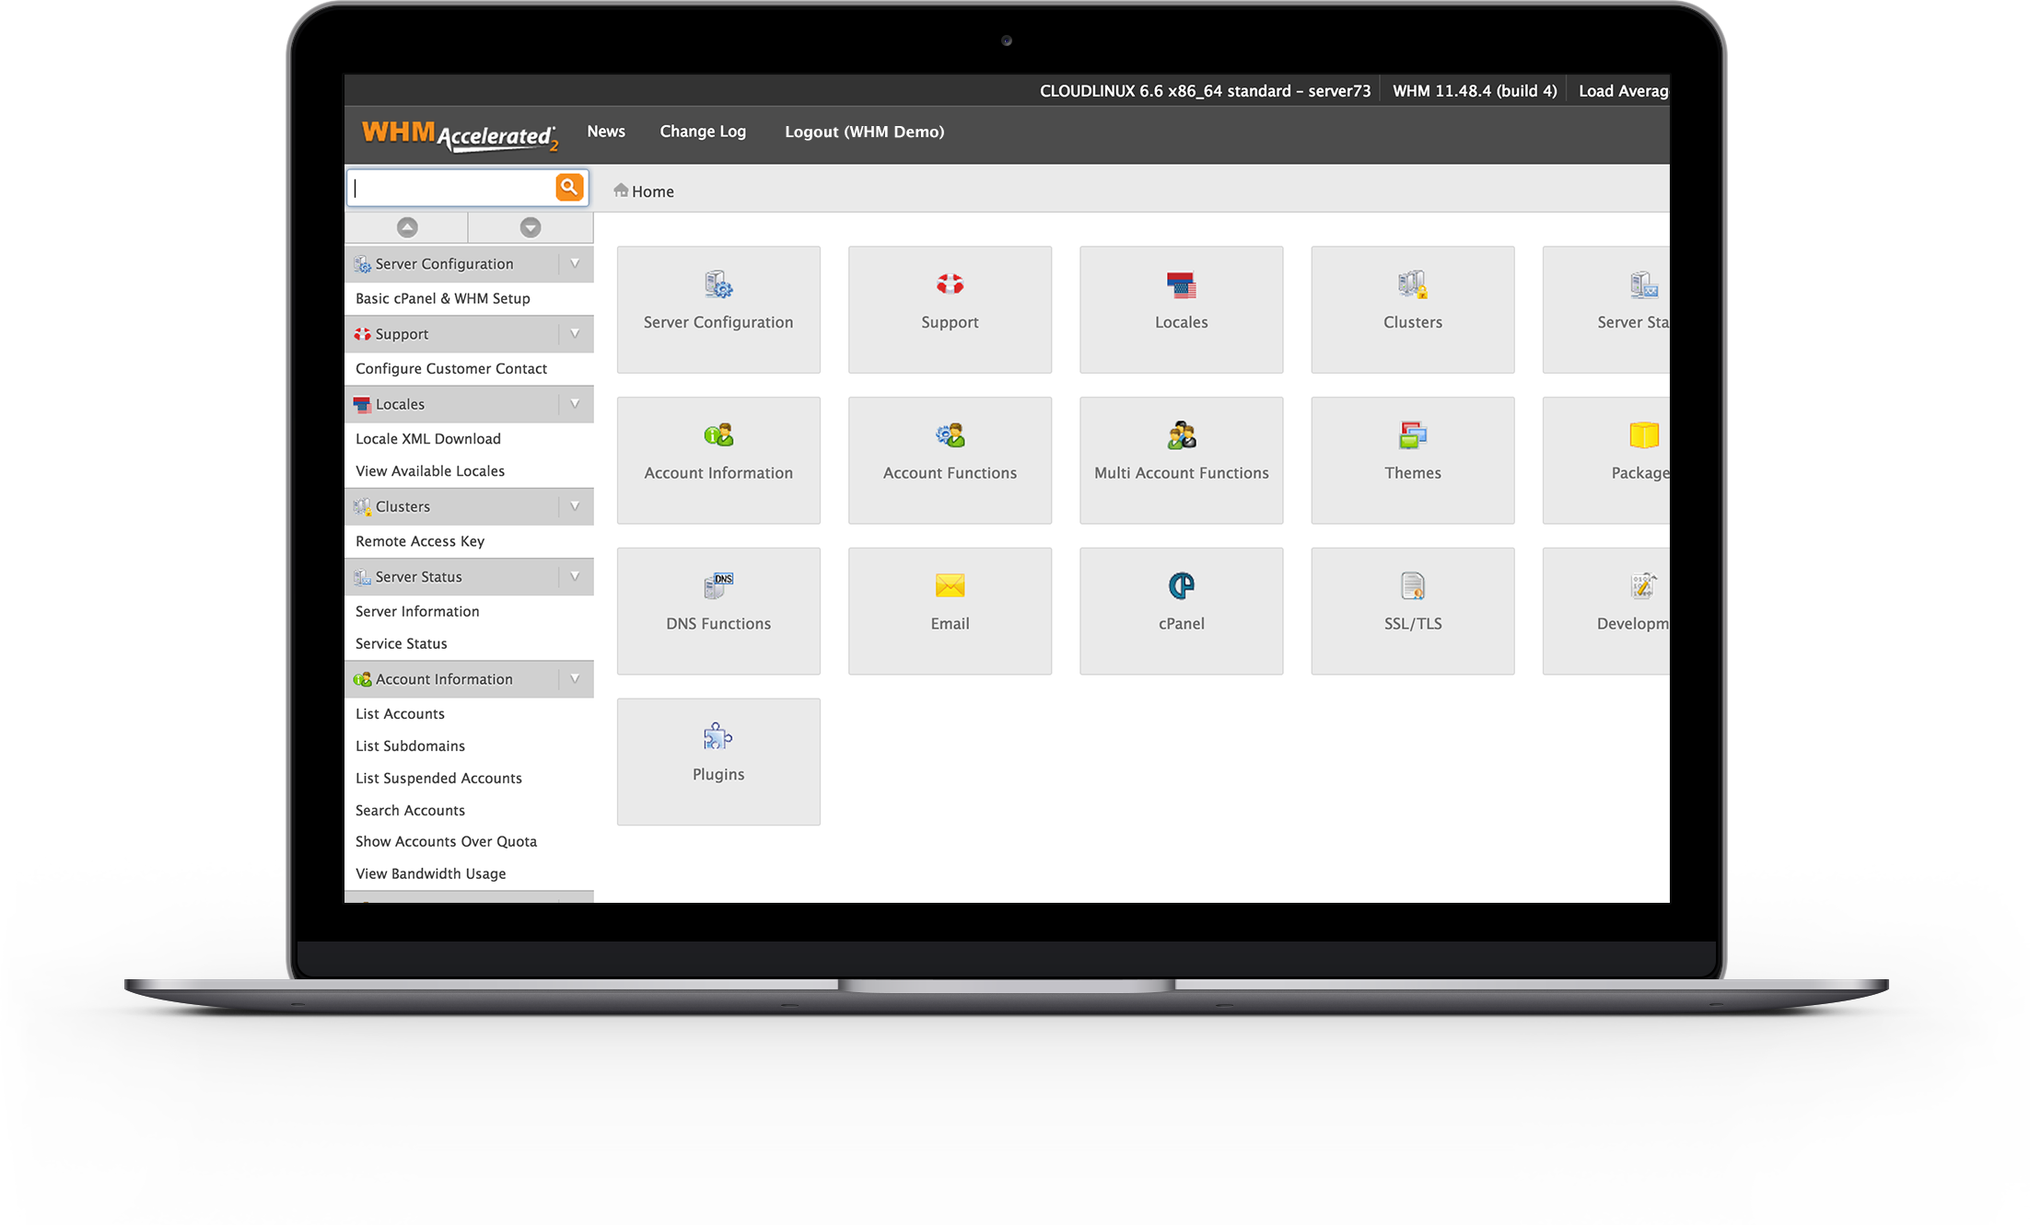The image size is (2030, 1225).
Task: Open View Available Locales
Action: coord(430,471)
